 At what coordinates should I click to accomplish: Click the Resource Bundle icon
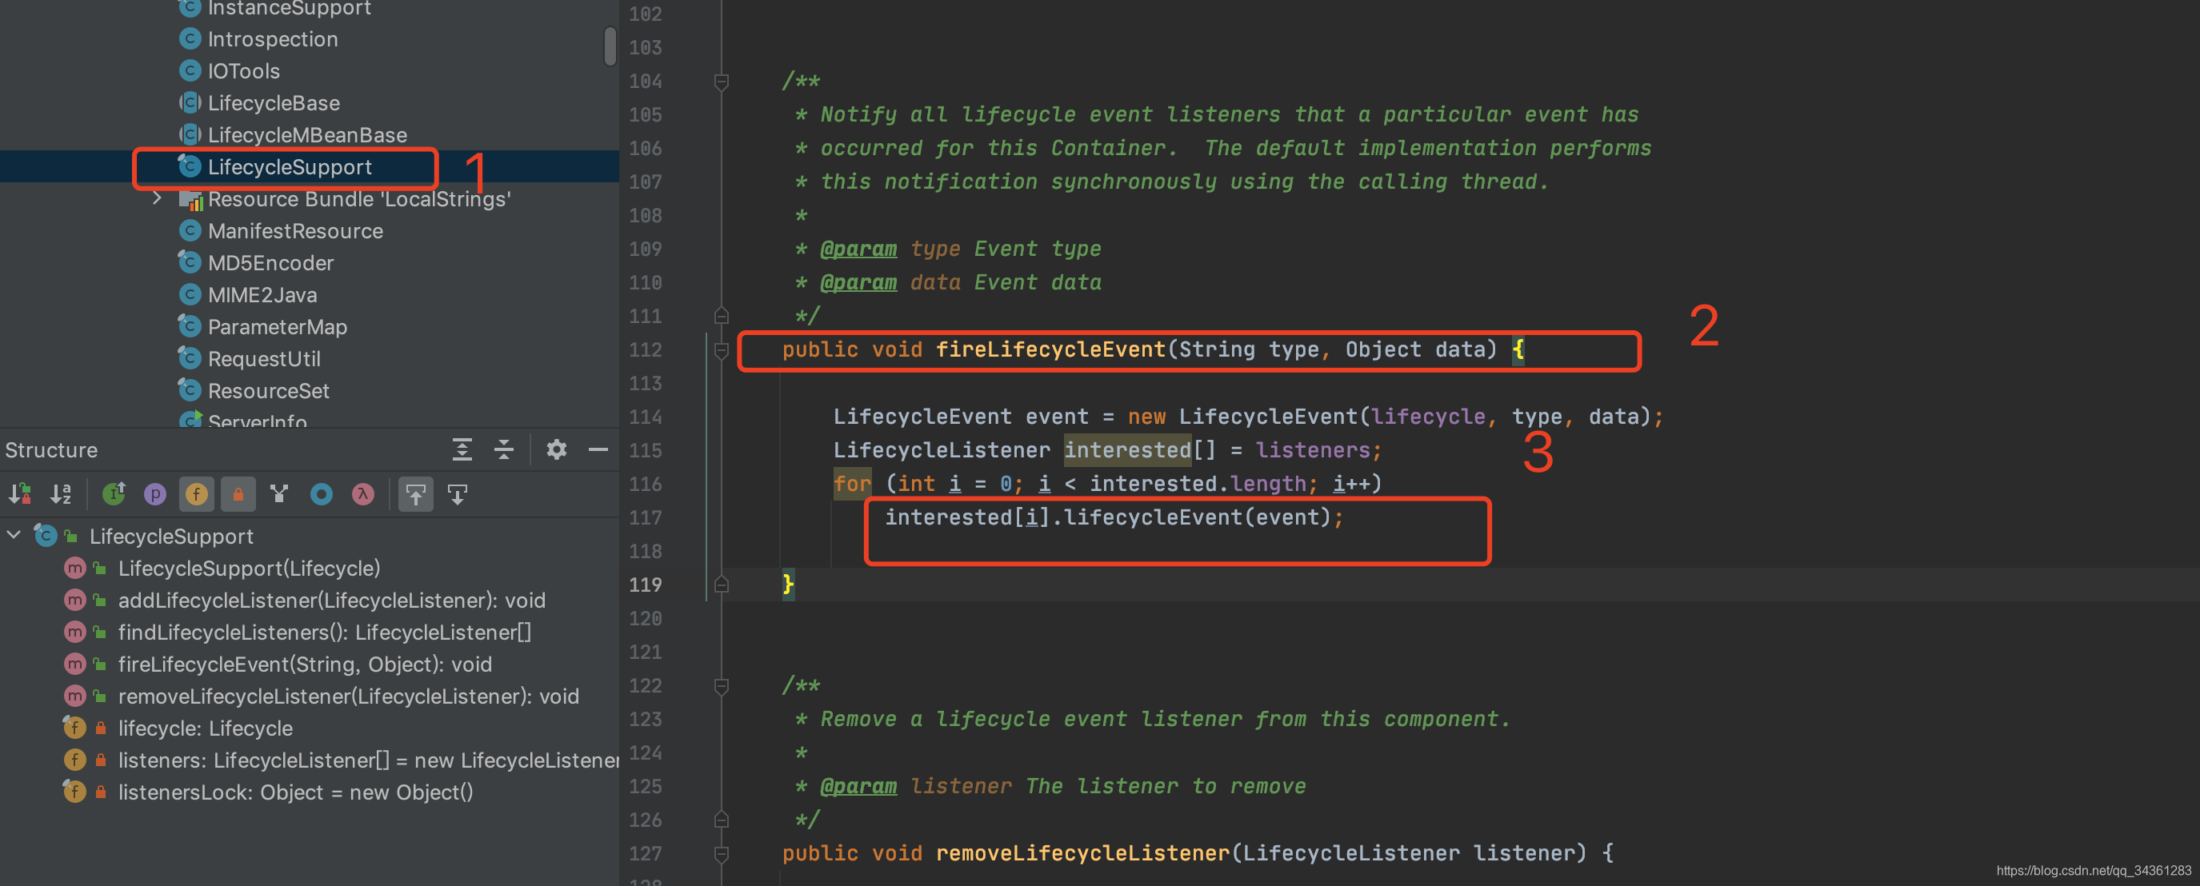pos(190,199)
